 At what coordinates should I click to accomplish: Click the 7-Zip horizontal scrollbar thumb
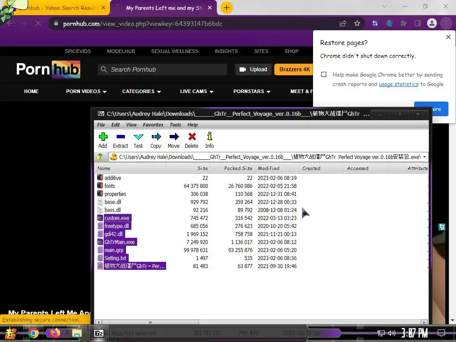click(151, 322)
